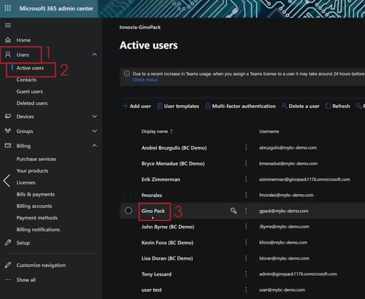This screenshot has width=365, height=299.
Task: Open more actions menu for Kevin Fons
Action: [x=246, y=242]
